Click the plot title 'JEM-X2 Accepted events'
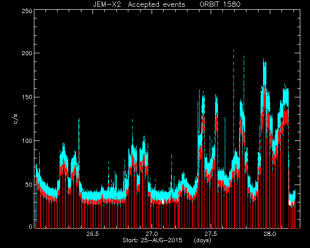Viewport: 310px width, 248px height. [139, 4]
